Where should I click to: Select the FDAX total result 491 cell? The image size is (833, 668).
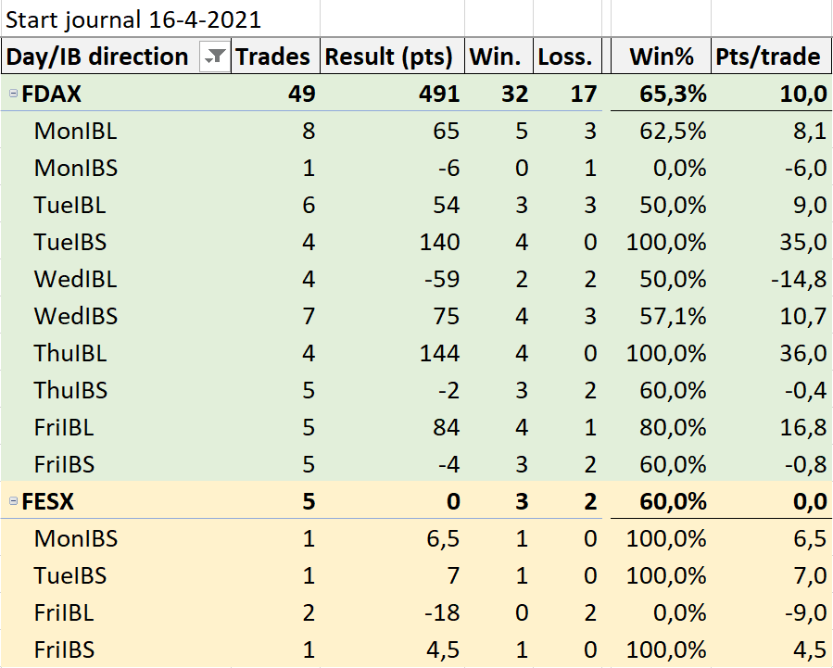coord(392,94)
